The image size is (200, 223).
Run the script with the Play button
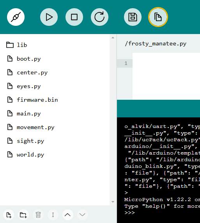click(x=49, y=17)
